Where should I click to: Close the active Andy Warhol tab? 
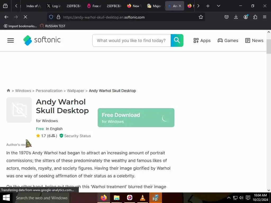(x=180, y=6)
